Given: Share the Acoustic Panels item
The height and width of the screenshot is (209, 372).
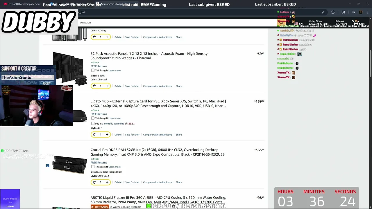Looking at the screenshot, I should tap(179, 86).
